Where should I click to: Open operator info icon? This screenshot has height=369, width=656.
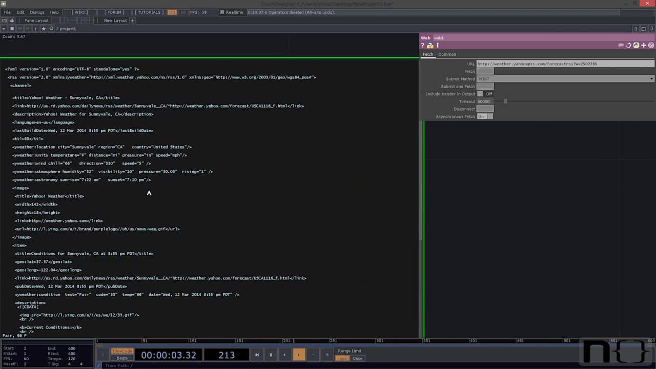(x=438, y=46)
